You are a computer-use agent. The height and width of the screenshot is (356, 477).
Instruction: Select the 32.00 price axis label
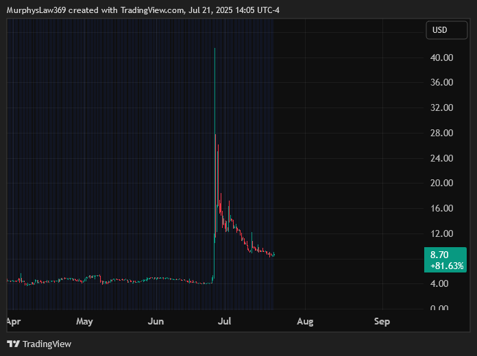(442, 107)
